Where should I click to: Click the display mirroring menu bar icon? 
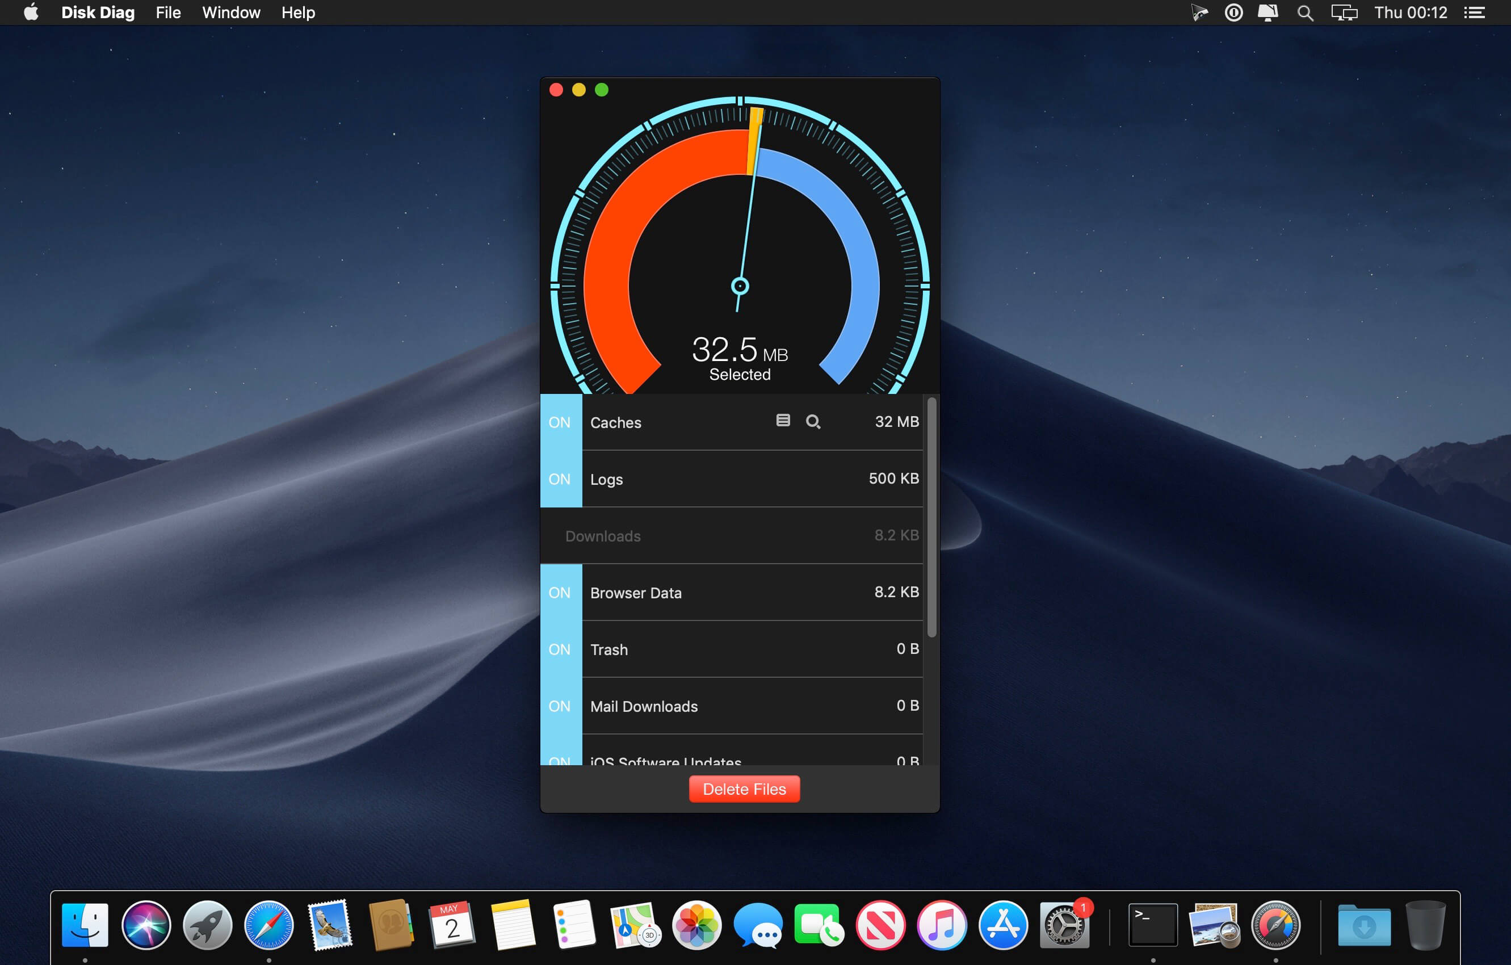pyautogui.click(x=1344, y=12)
